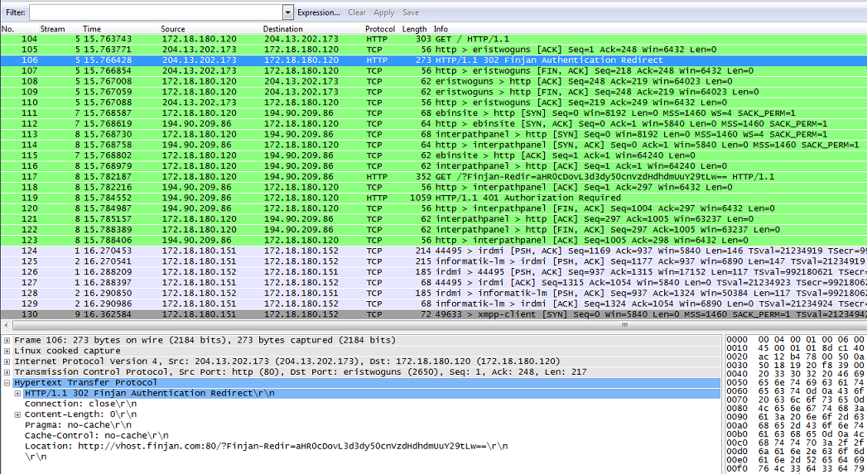This screenshot has height=474, width=867.
Task: Expand the Linux cooked capture node
Action: click(7, 351)
